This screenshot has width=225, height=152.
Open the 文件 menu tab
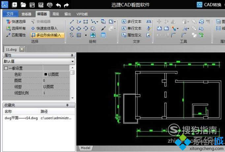click(10, 14)
